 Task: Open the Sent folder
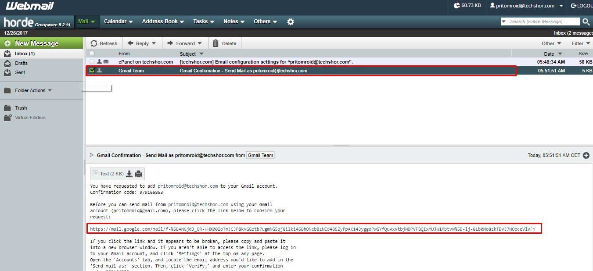coord(20,72)
